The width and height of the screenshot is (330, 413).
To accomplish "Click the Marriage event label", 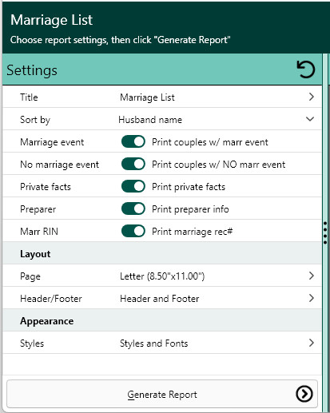I will (x=52, y=142).
